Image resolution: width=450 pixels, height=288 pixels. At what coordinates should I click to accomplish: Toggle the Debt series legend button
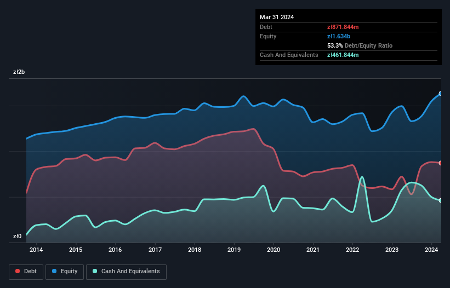click(x=26, y=272)
